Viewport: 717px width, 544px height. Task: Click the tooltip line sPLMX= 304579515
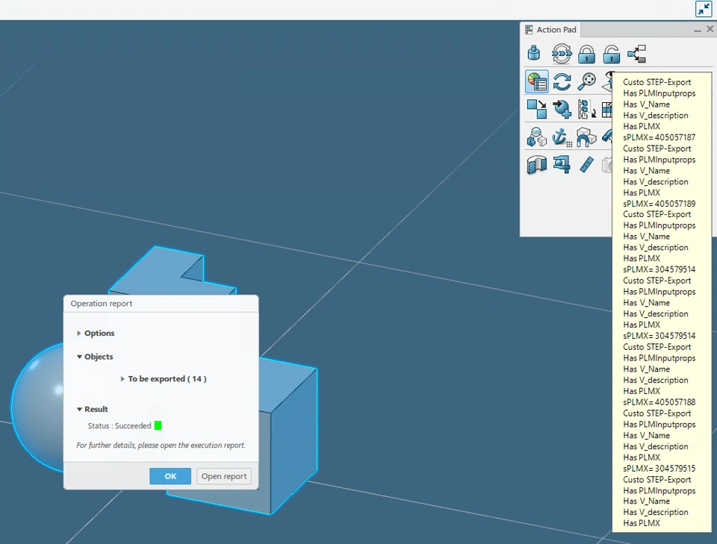coord(659,469)
